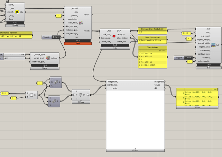Select the Daylight Glare Probability panel title
Screen dimensions: 222x157
click(x=152, y=29)
